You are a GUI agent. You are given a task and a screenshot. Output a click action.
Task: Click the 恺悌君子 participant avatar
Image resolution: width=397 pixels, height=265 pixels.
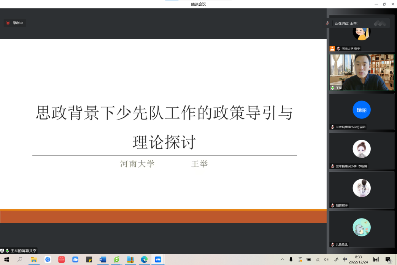362,188
